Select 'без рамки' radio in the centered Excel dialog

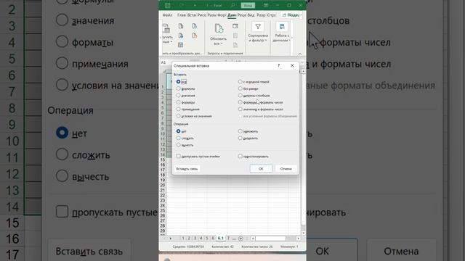coord(240,88)
